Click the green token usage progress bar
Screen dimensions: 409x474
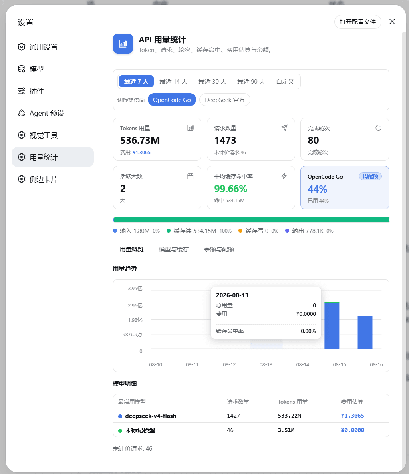click(x=251, y=220)
